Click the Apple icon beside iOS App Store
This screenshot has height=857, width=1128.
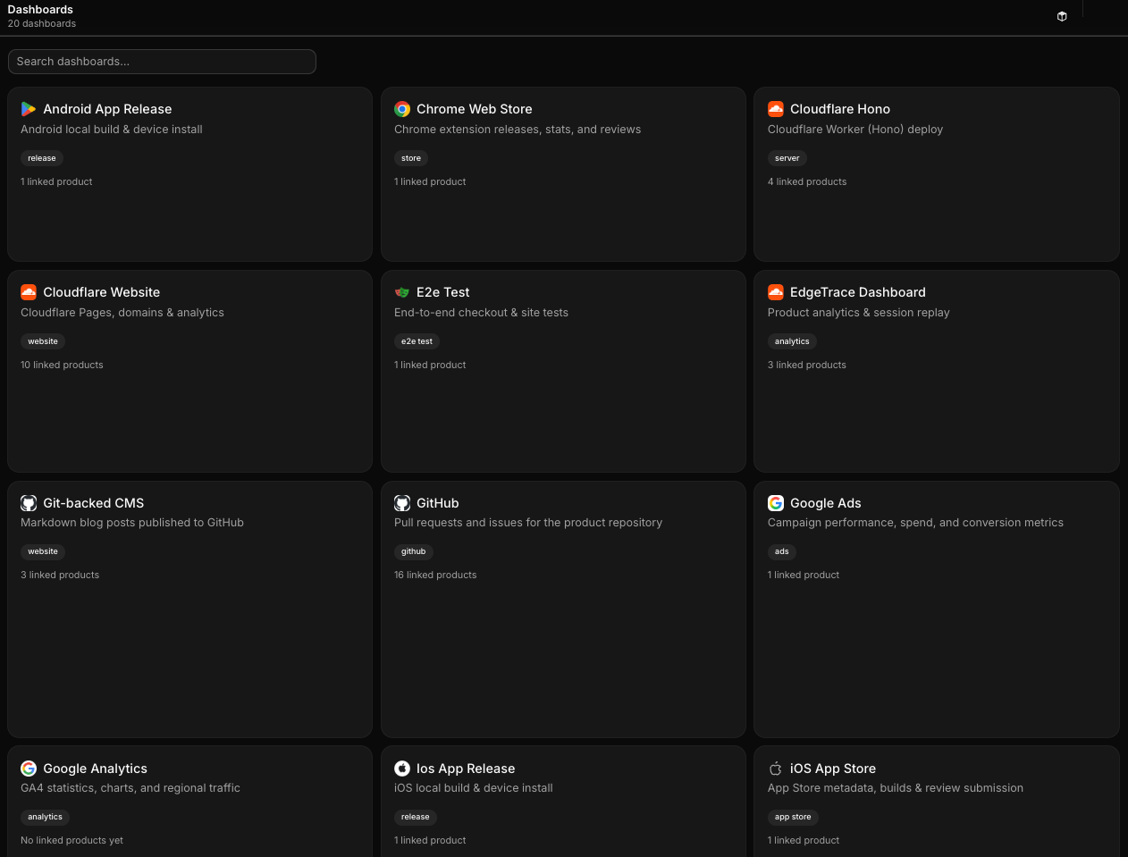click(776, 769)
